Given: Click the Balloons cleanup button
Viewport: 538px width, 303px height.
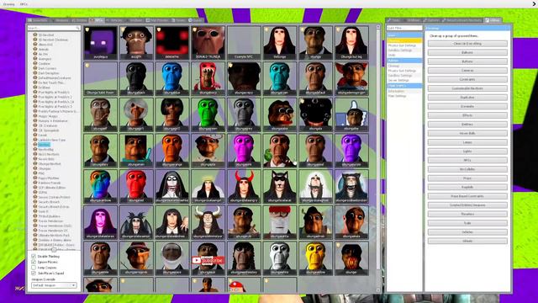Looking at the screenshot, I should click(x=467, y=52).
